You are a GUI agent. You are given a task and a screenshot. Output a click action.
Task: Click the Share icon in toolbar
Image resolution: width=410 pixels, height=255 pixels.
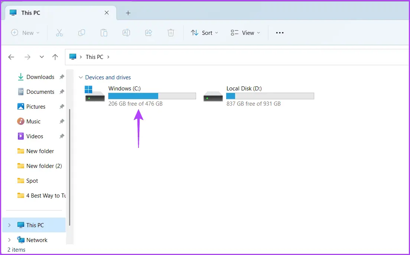[149, 33]
